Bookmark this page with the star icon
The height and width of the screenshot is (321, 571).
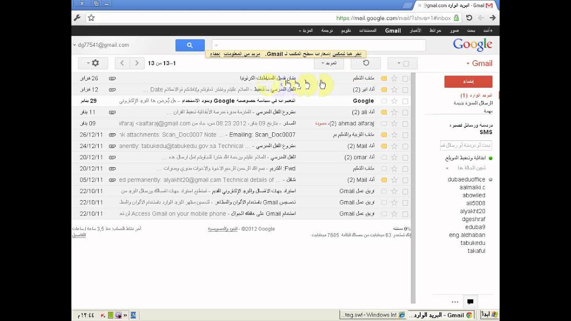coord(91,18)
